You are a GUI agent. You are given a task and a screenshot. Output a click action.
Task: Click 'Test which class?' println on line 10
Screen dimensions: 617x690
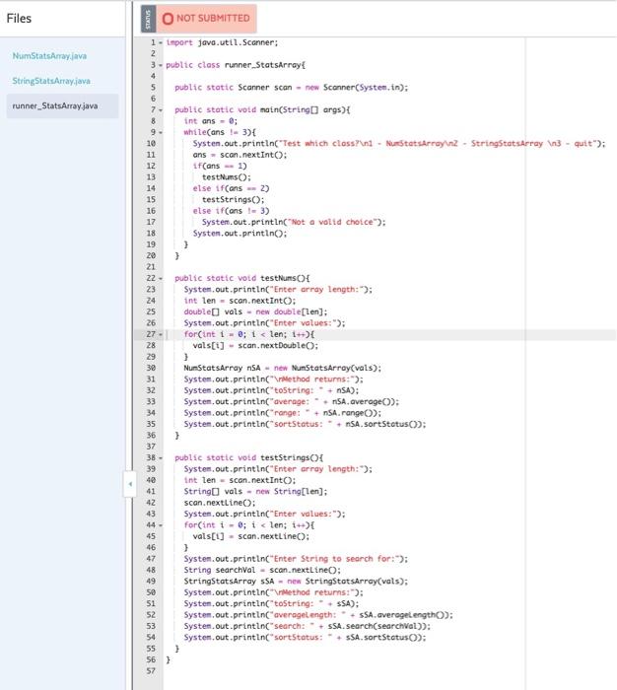point(399,144)
